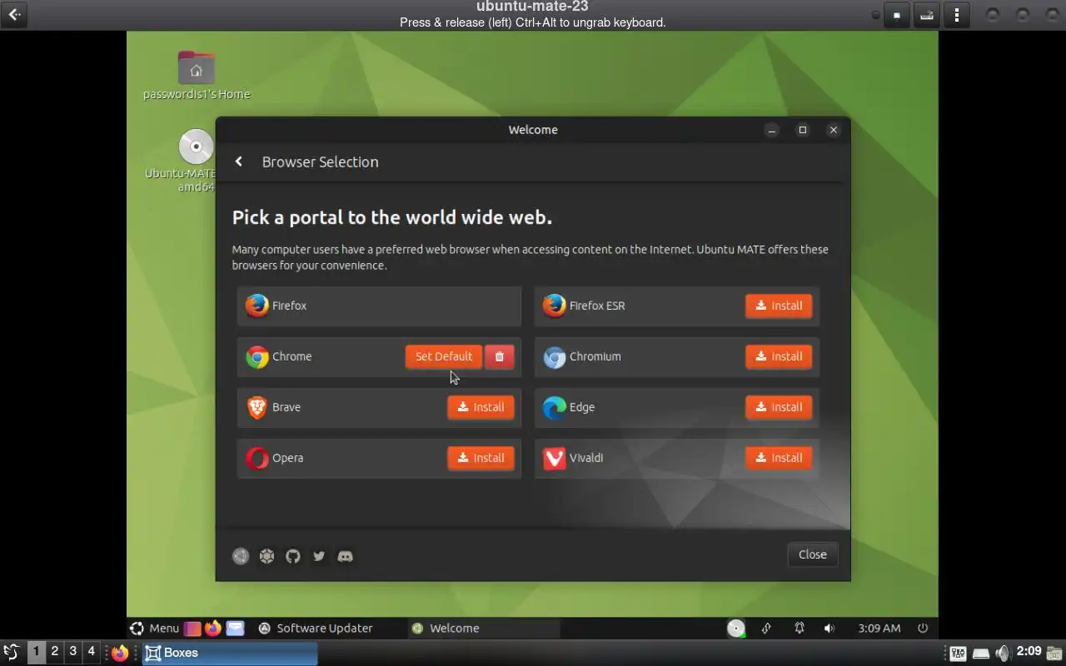
Task: Switch to workspace 3
Action: click(x=73, y=652)
